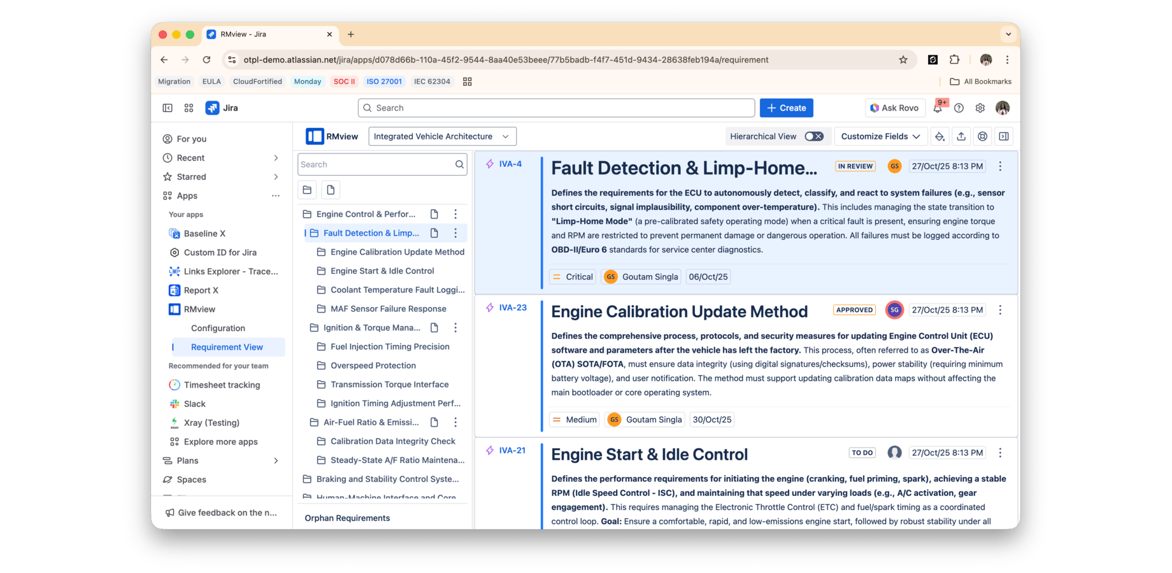This screenshot has height=573, width=1172.
Task: Open the RMview app in the sidebar
Action: click(x=198, y=309)
